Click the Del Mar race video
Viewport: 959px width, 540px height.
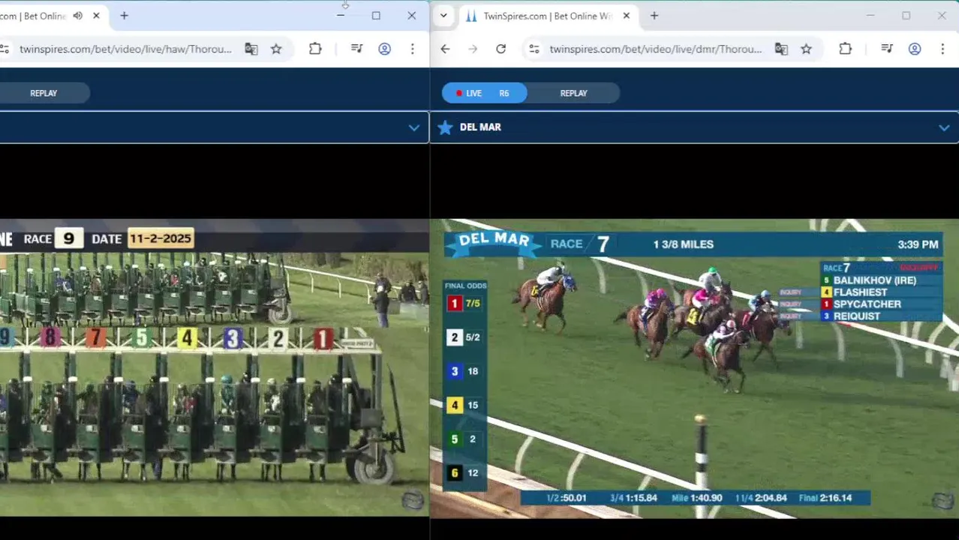pyautogui.click(x=694, y=368)
